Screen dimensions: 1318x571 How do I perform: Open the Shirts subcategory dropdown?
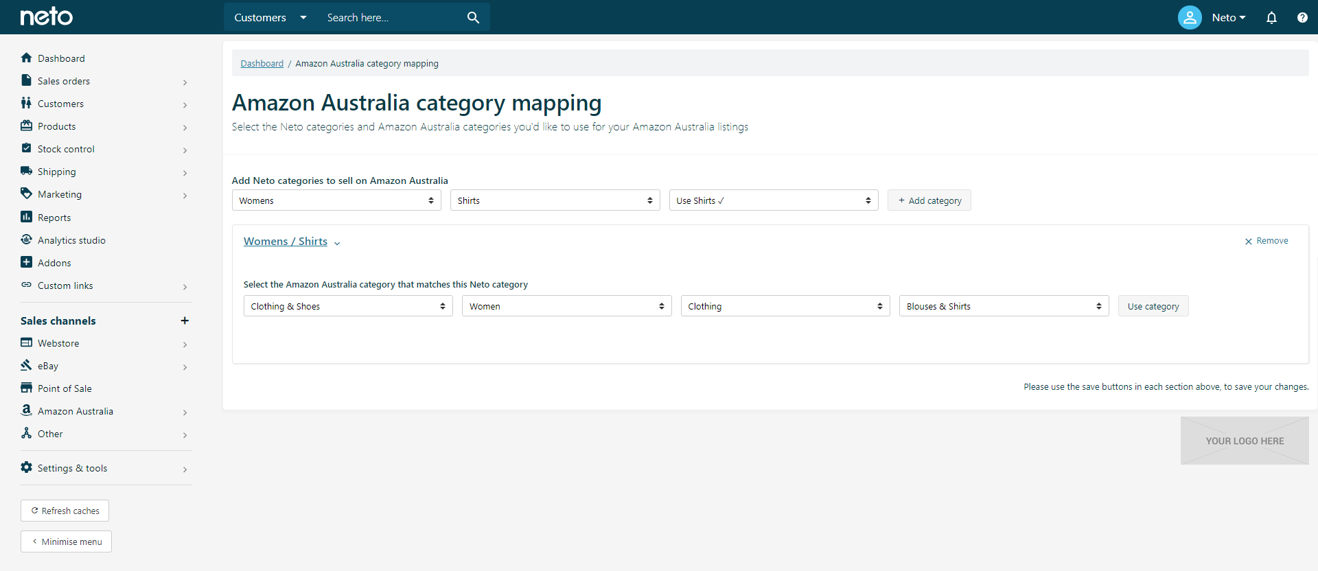pos(555,200)
